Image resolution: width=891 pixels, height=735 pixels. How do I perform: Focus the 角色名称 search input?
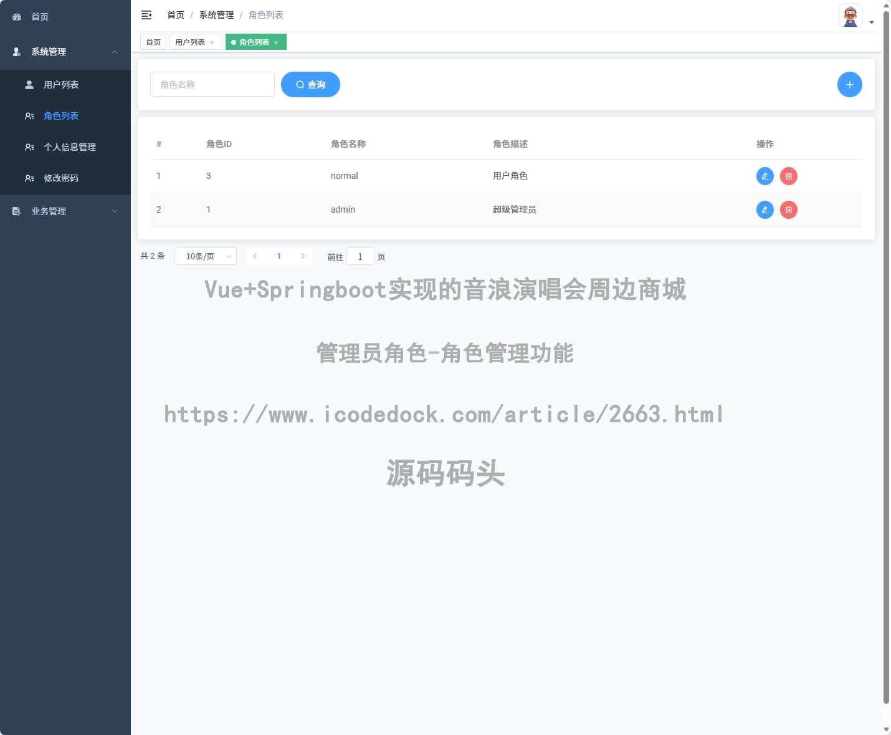[212, 84]
